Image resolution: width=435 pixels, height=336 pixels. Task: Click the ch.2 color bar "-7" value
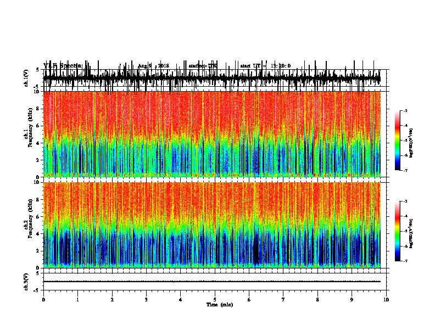coord(405,261)
